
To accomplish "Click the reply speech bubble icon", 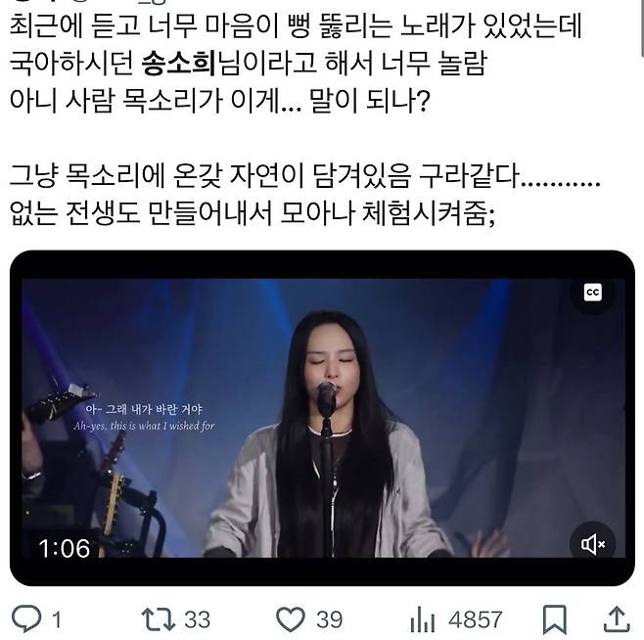I will coord(26,619).
